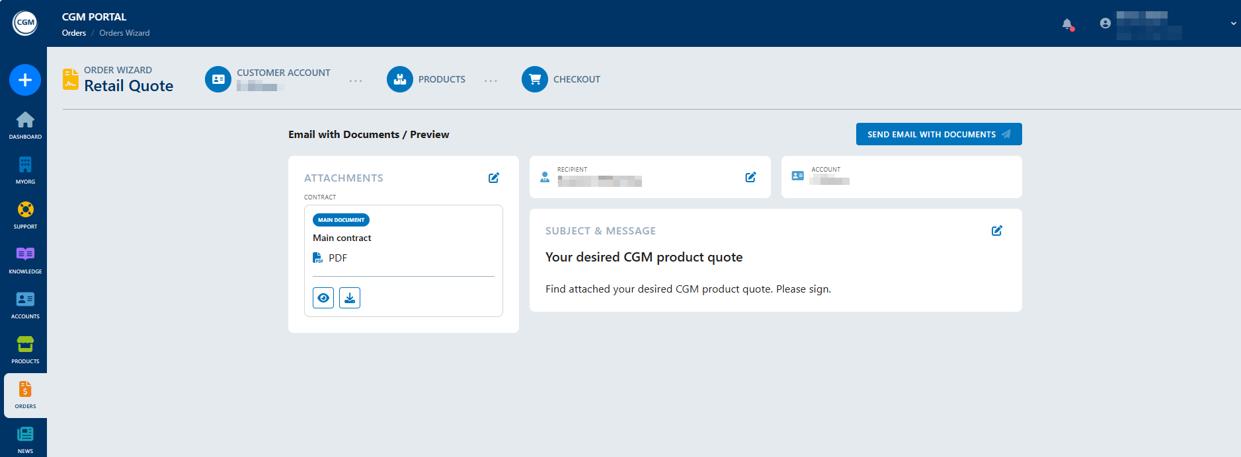Click the Orders breadcrumb link

[74, 33]
